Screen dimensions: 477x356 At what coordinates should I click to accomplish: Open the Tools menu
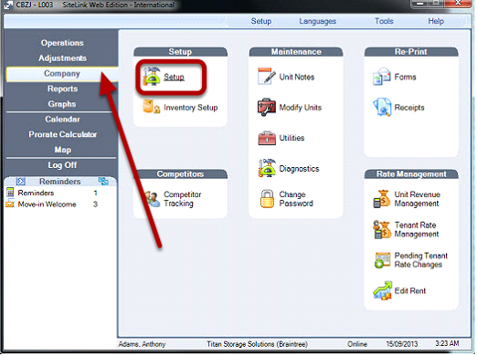384,21
